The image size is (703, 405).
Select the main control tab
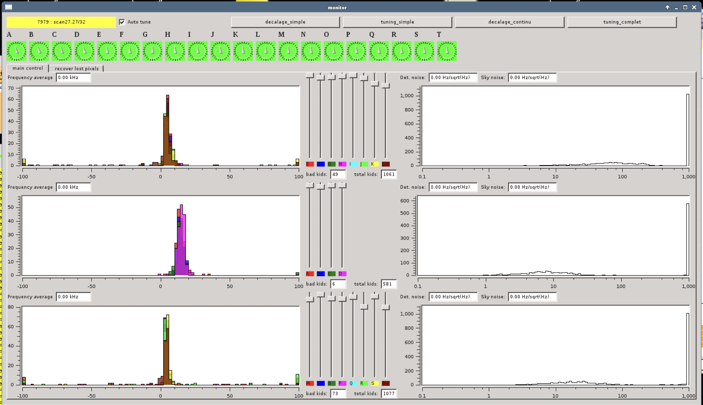[x=28, y=68]
